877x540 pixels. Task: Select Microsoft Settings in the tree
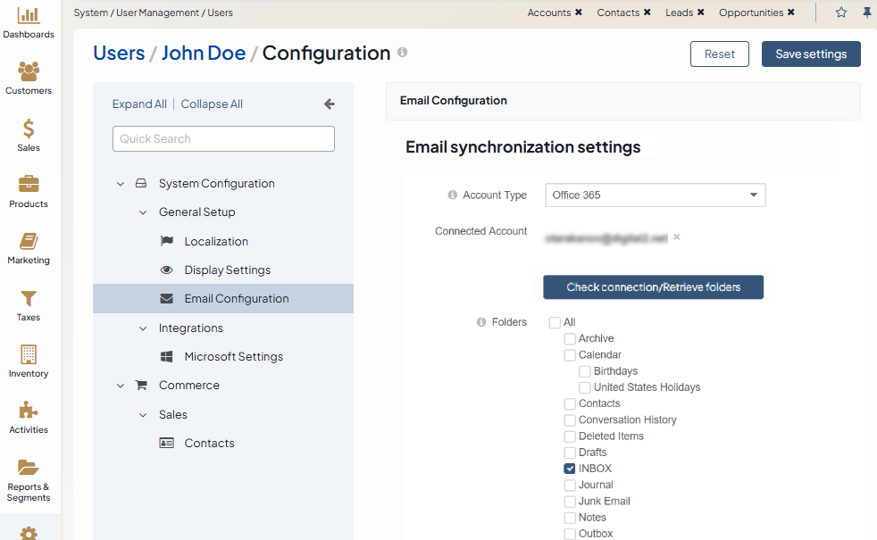tap(233, 356)
